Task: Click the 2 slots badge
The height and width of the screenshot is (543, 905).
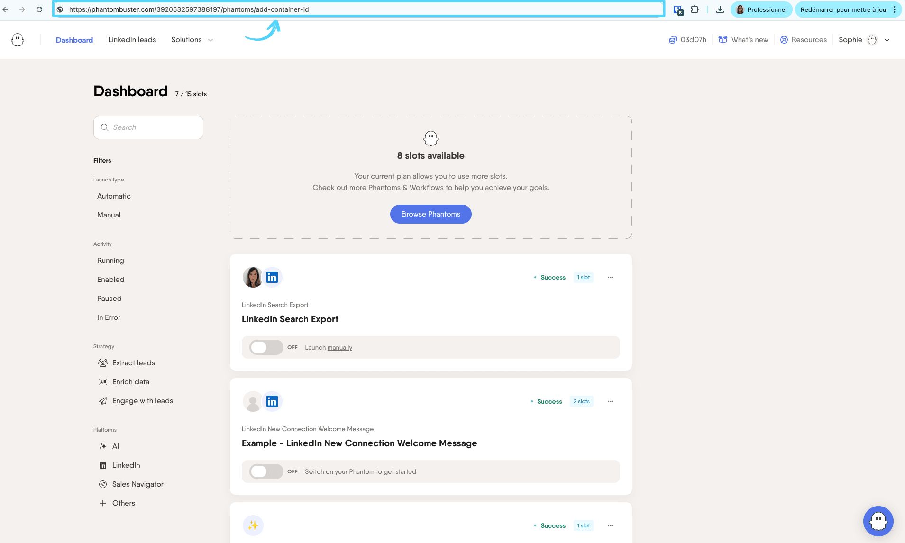Action: (x=581, y=401)
